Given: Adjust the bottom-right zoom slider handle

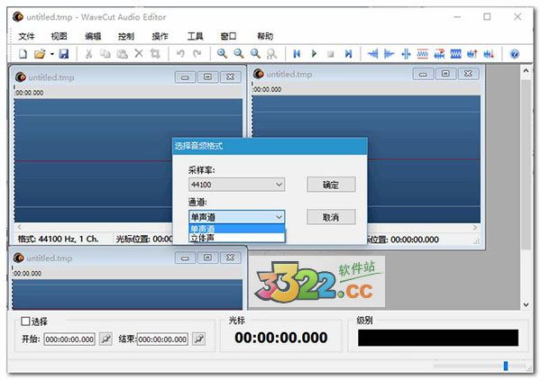Looking at the screenshot, I should (x=506, y=366).
